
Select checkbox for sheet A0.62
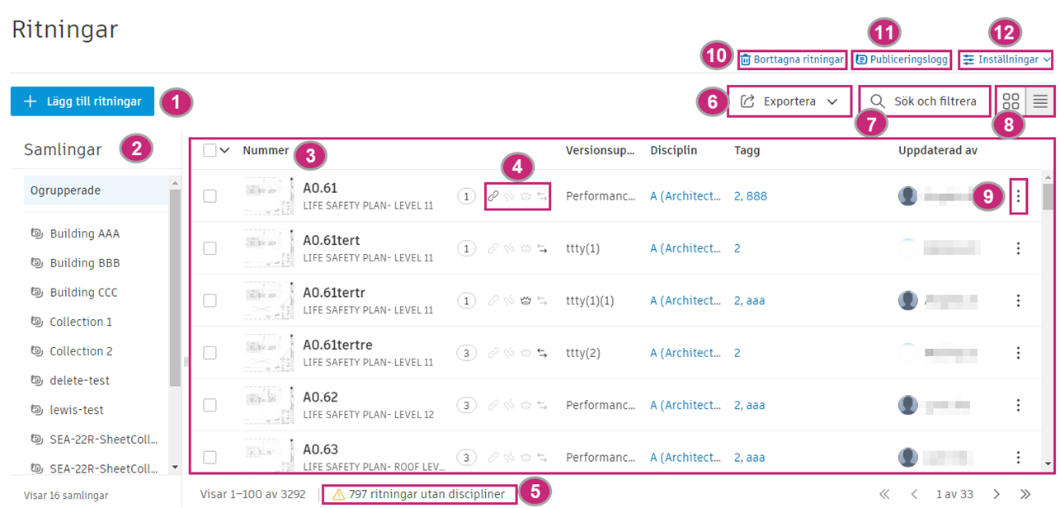pyautogui.click(x=210, y=405)
